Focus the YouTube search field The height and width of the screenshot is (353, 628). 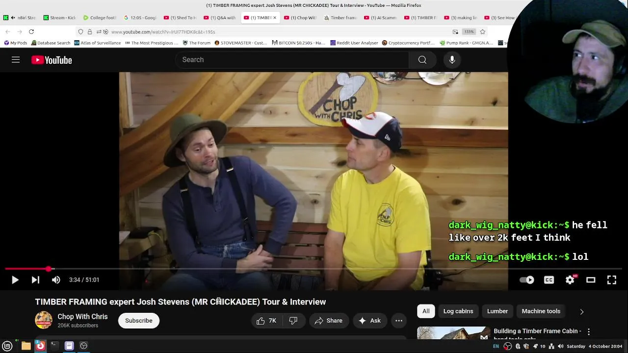[x=292, y=60]
